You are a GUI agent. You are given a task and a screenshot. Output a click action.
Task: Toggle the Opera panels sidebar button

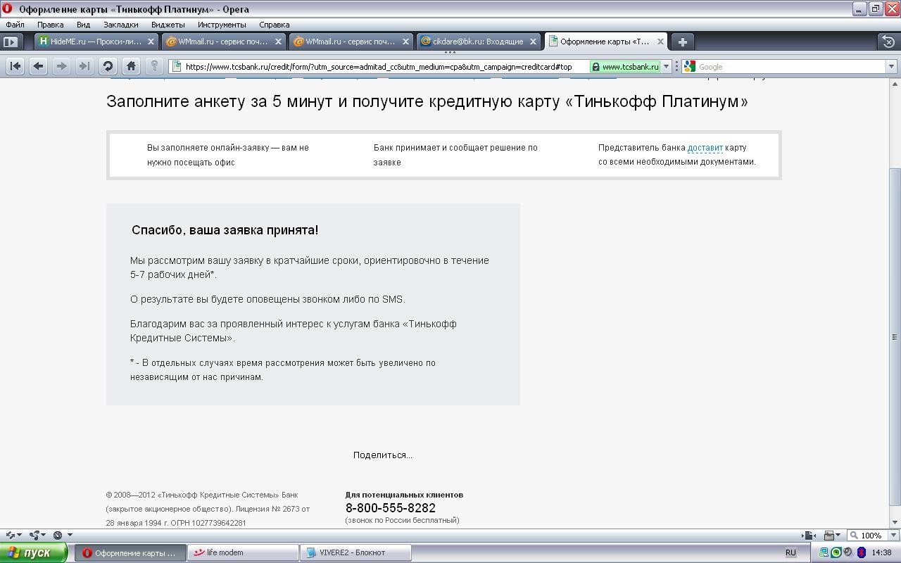(x=10, y=42)
